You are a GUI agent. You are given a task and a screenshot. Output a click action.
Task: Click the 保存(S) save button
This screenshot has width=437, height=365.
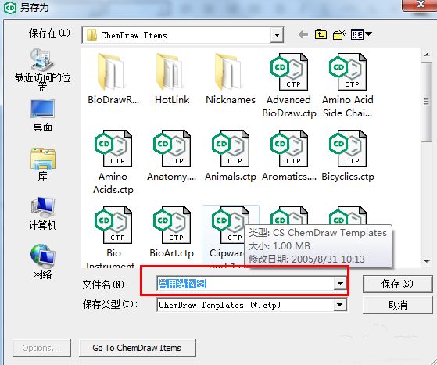[x=397, y=284]
